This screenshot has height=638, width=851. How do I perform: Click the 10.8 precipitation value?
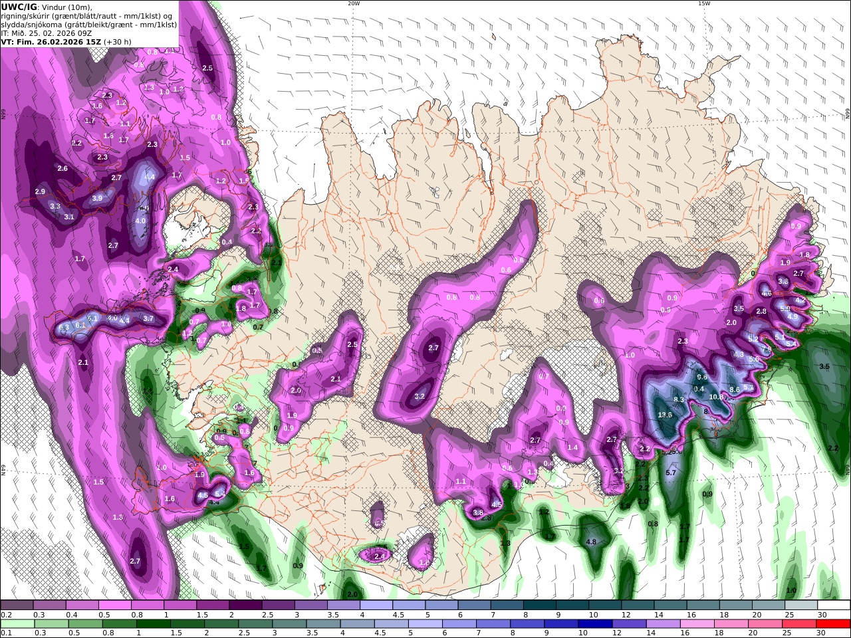716,397
